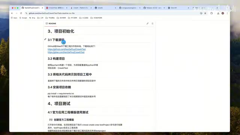Open the 平台网站 bookmarks folder
This screenshot has width=240, height=135.
(x=50, y=18)
